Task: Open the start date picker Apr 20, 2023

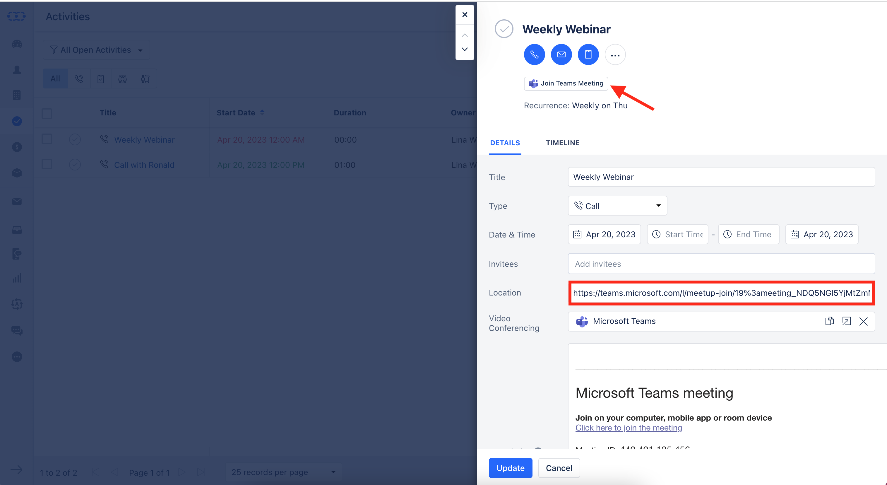Action: pyautogui.click(x=604, y=234)
